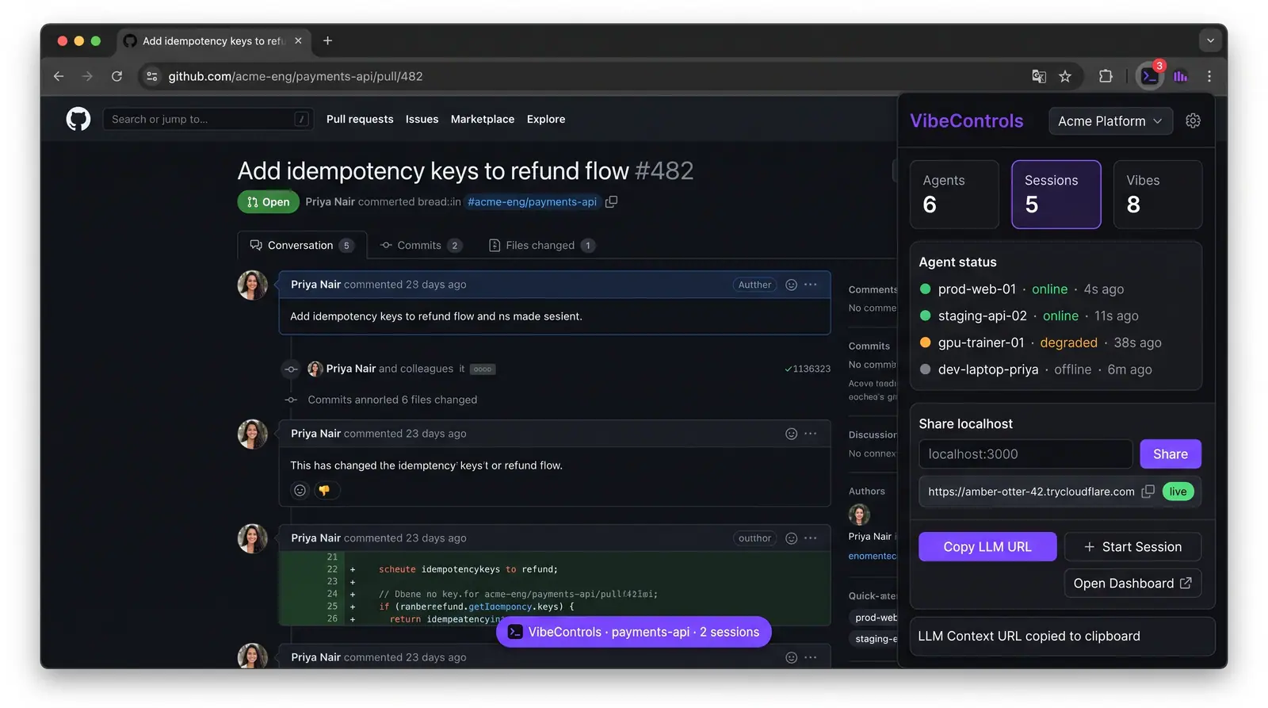Click the GitHub search or jump to field
This screenshot has height=708, width=1268.
coord(208,119)
